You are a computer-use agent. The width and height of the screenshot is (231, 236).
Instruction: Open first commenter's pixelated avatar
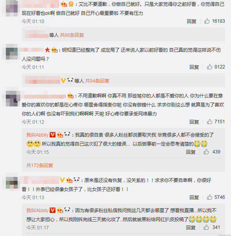(12, 9)
